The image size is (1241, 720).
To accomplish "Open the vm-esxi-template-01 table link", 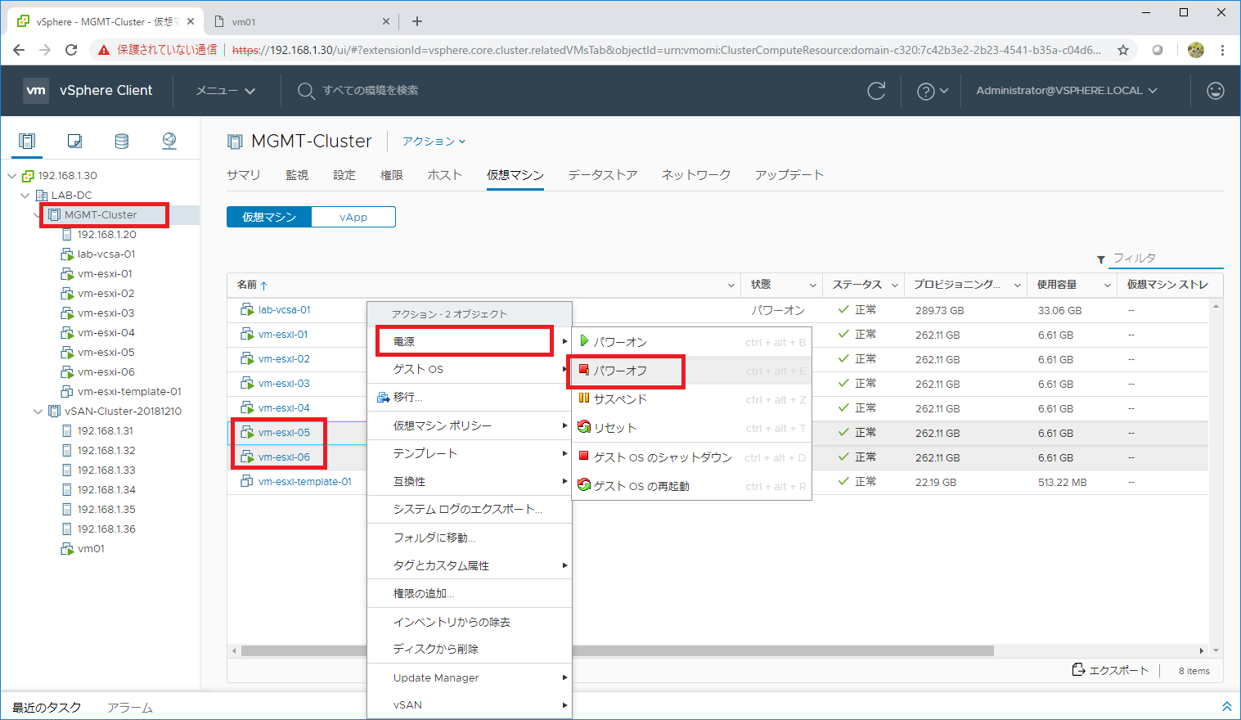I will tap(305, 482).
